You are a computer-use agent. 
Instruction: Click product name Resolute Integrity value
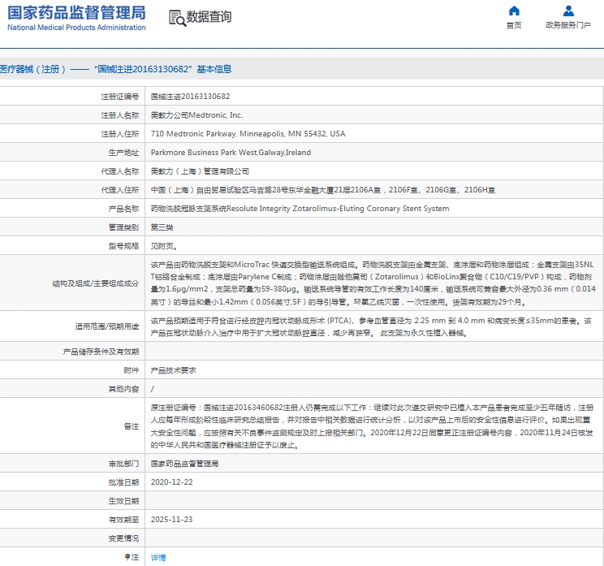click(x=300, y=209)
